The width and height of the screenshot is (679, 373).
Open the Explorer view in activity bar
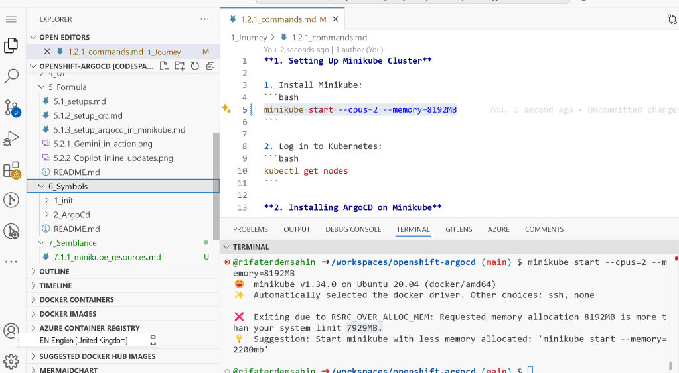pos(11,45)
